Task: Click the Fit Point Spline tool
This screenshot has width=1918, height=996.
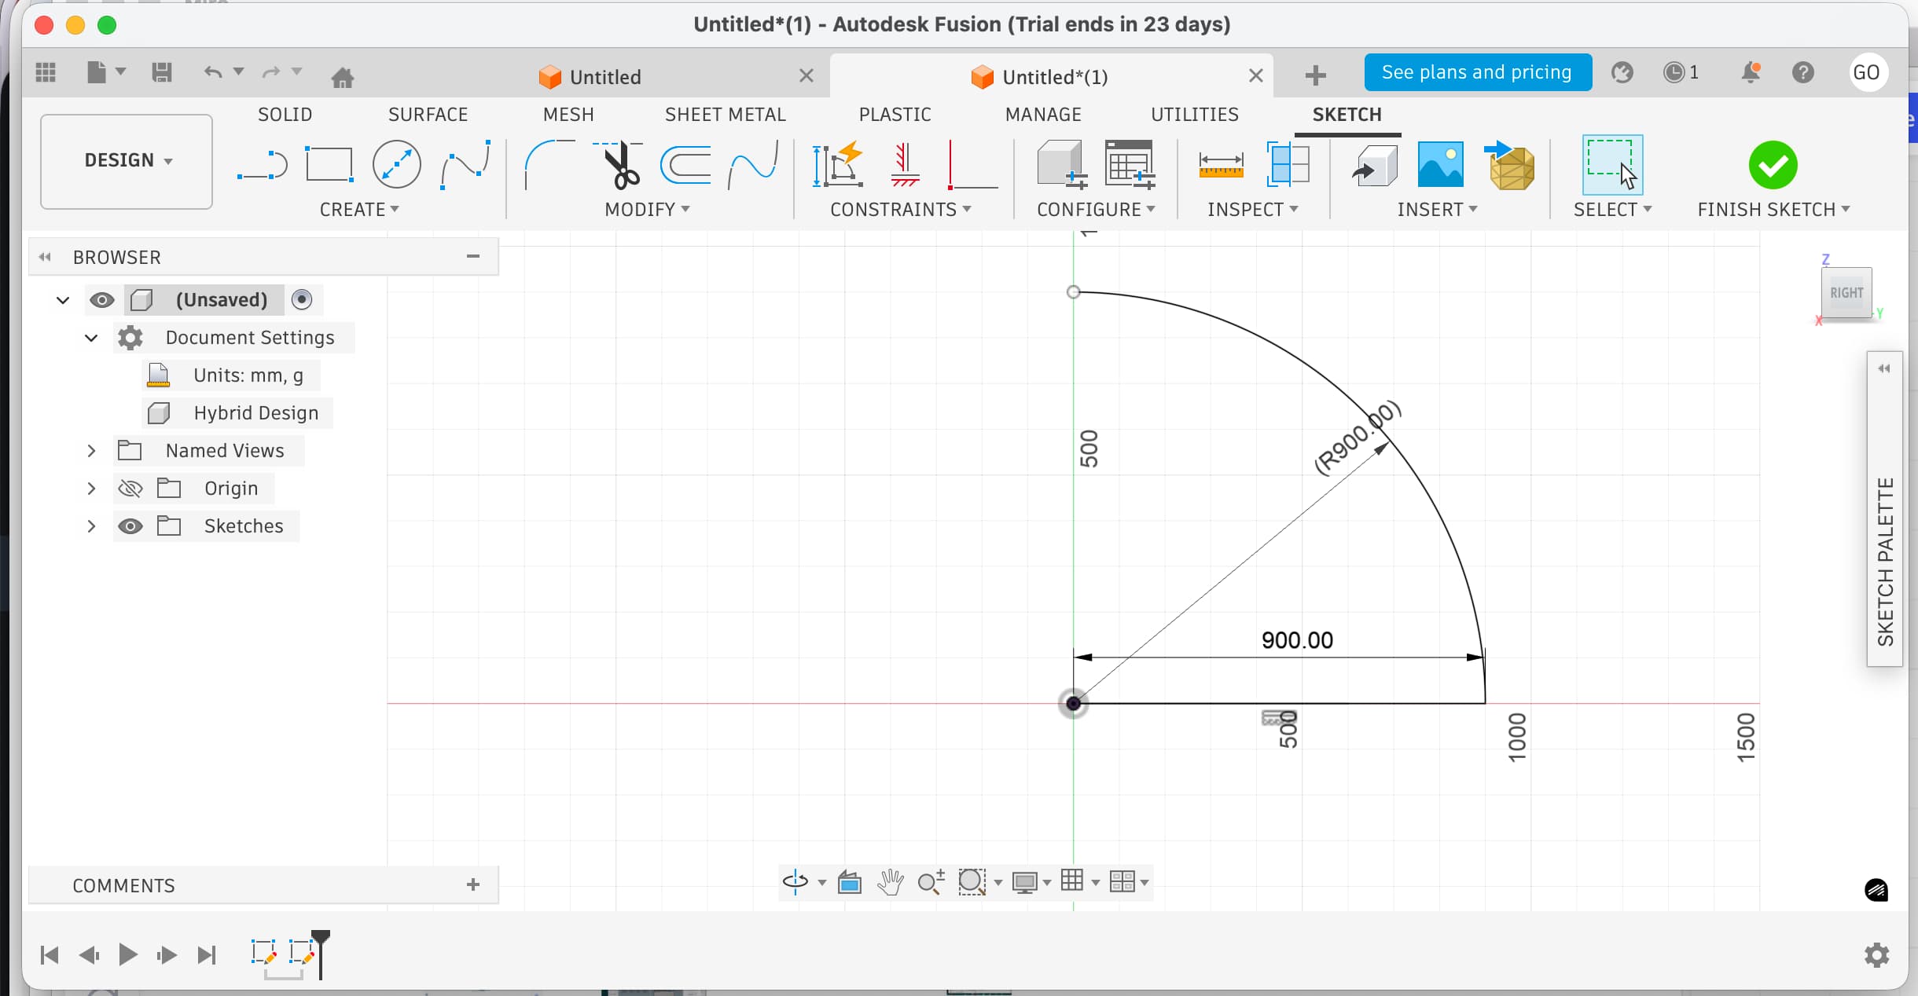Action: click(465, 165)
